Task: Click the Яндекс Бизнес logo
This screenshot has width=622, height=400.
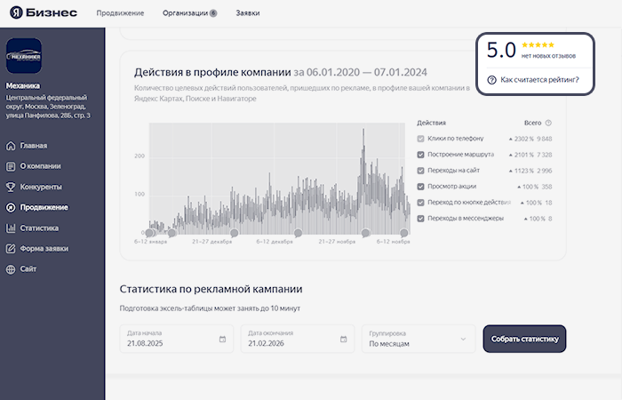Action: coord(44,12)
